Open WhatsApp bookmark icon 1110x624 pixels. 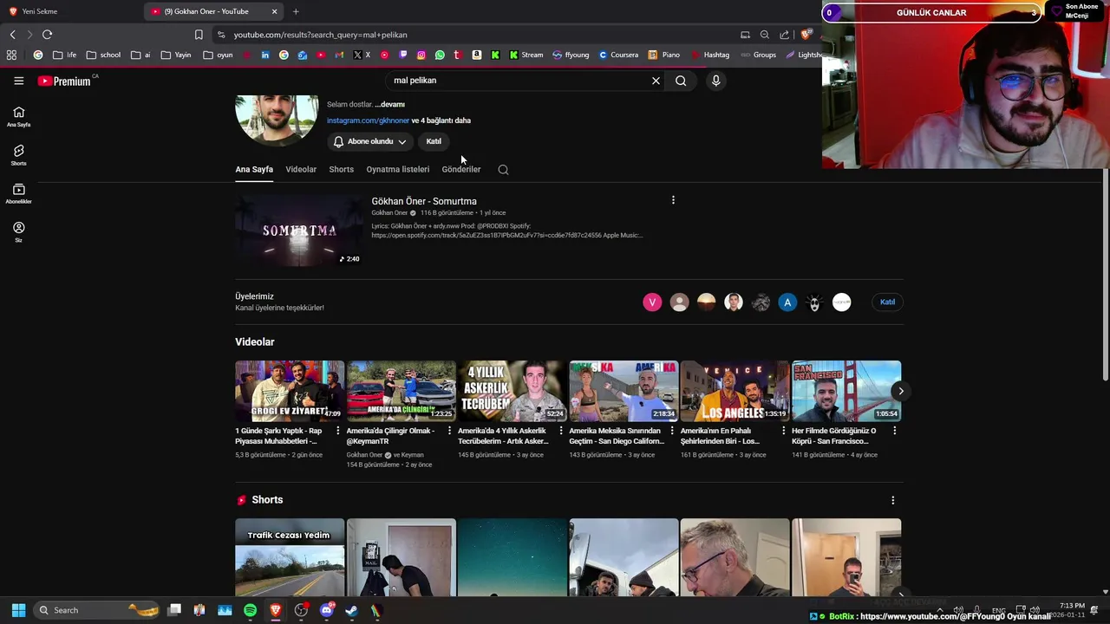(x=440, y=55)
